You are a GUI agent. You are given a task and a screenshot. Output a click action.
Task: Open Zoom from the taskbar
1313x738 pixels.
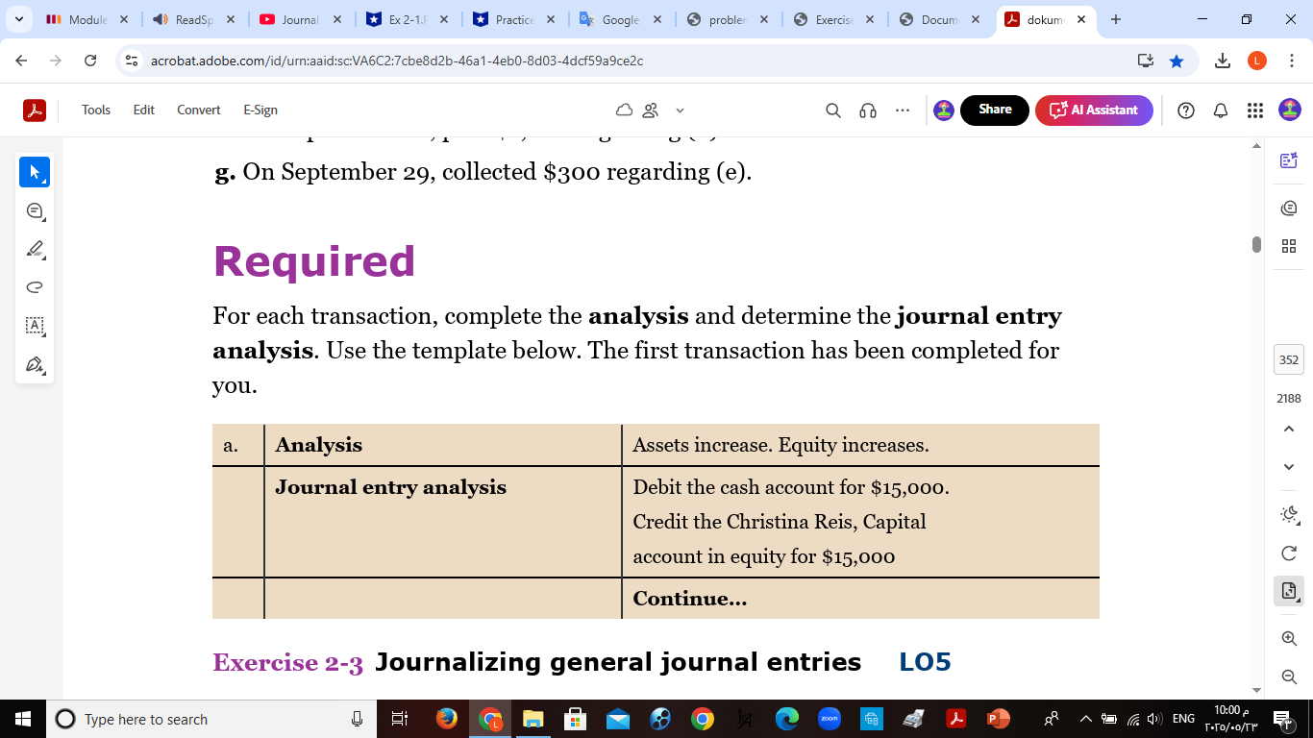pos(829,719)
